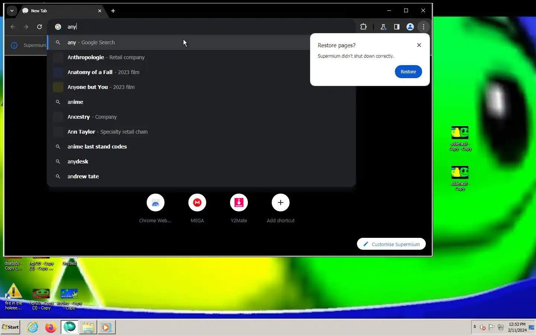Go back with the back arrow
The height and width of the screenshot is (335, 536).
[13, 27]
